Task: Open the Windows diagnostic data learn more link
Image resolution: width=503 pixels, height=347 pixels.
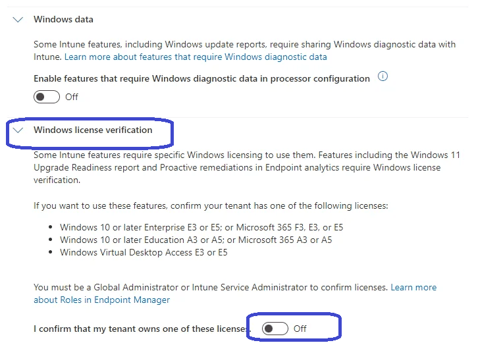Action: click(x=196, y=57)
